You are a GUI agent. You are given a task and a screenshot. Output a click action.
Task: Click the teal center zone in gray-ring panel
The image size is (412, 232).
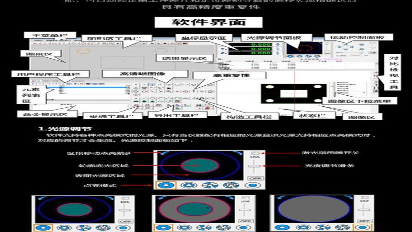(194, 209)
